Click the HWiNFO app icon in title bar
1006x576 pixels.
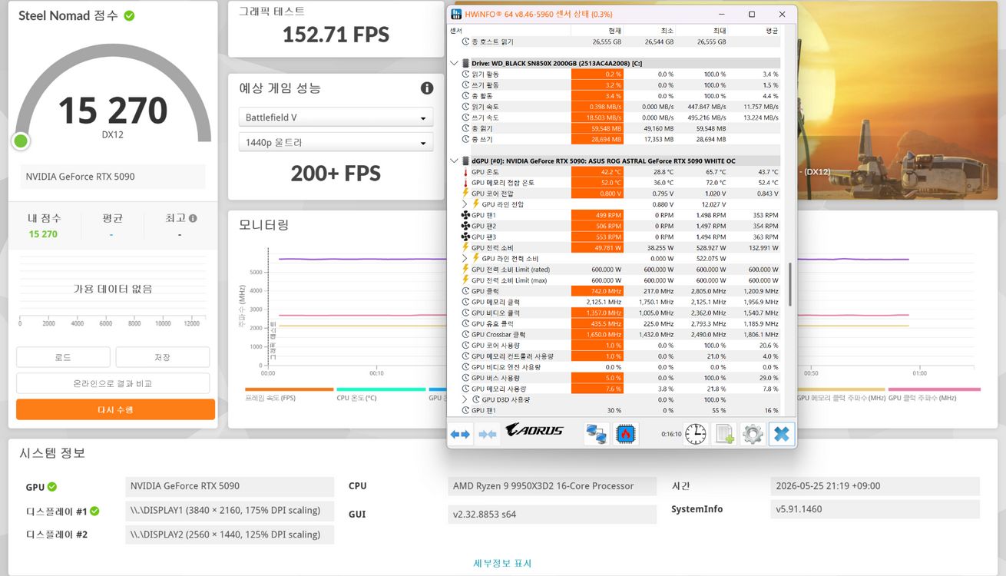[x=456, y=14]
